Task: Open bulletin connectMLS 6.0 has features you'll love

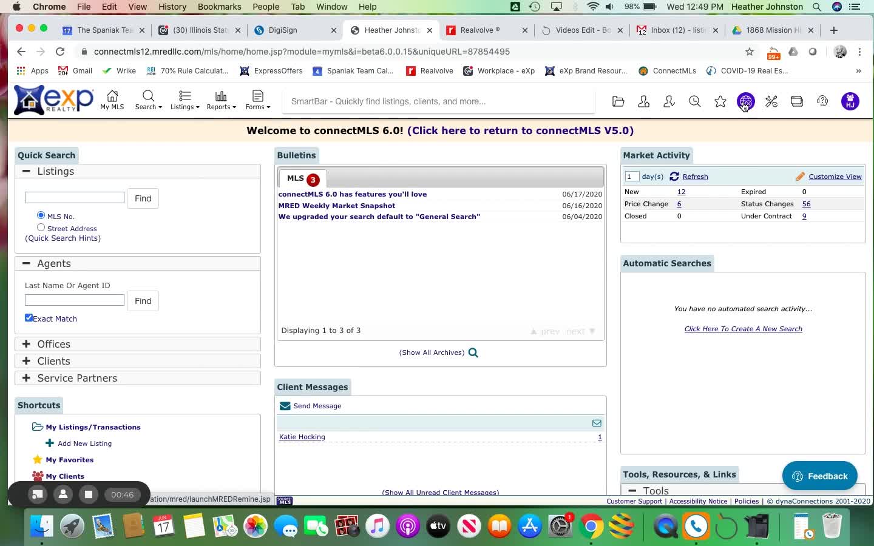Action: (x=352, y=194)
